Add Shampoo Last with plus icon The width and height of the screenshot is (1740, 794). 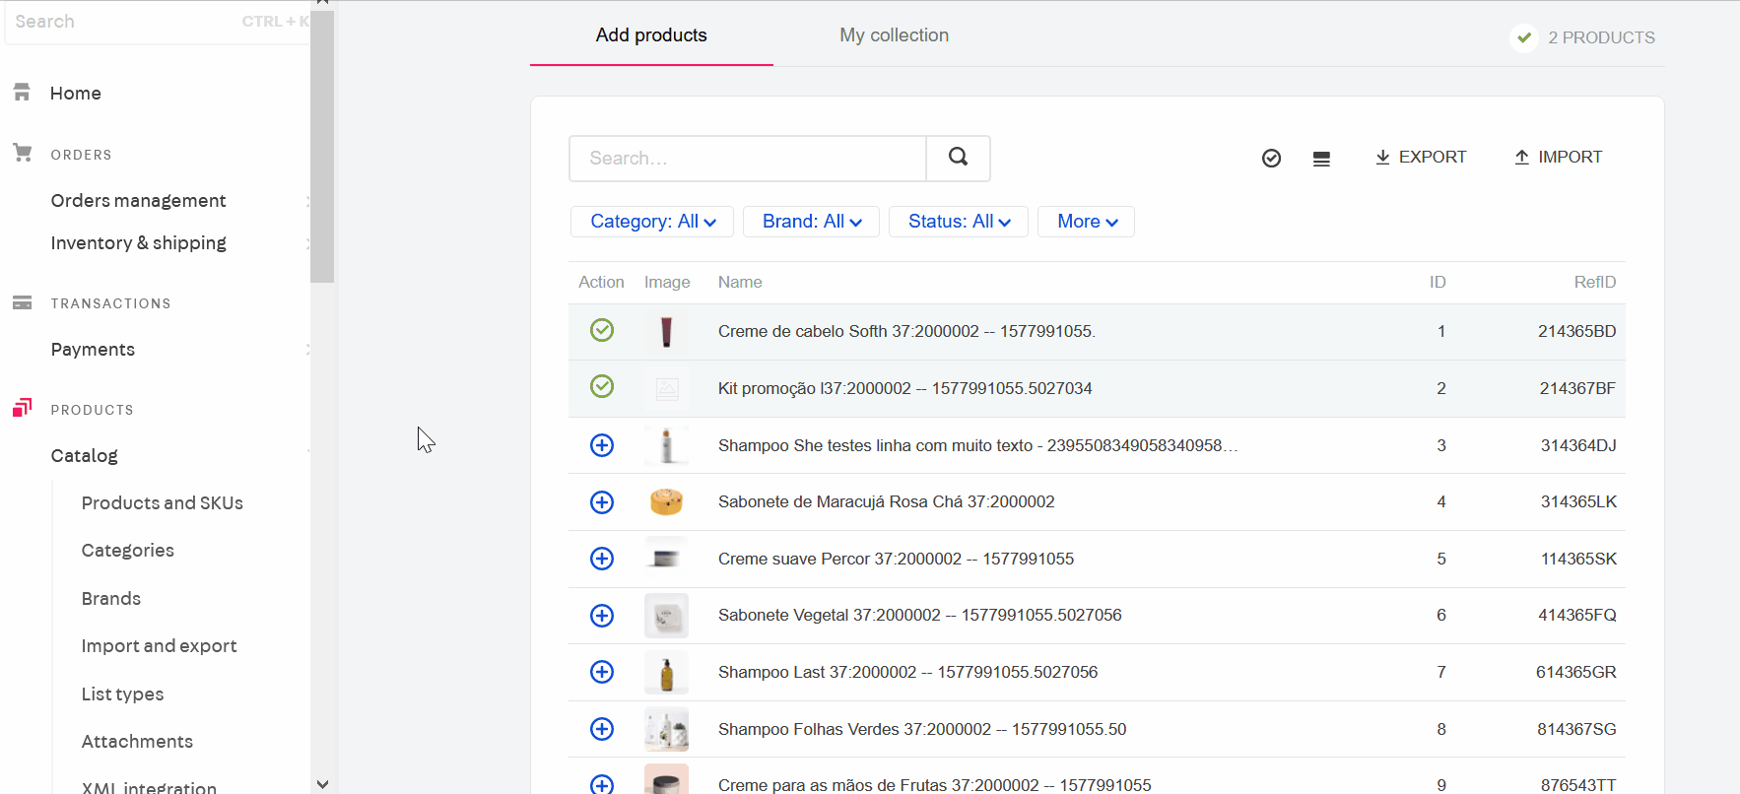pyautogui.click(x=602, y=672)
